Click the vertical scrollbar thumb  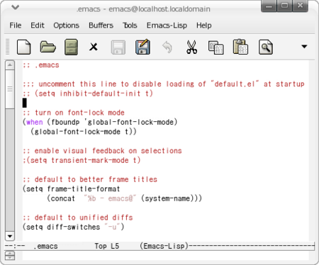coord(10,89)
